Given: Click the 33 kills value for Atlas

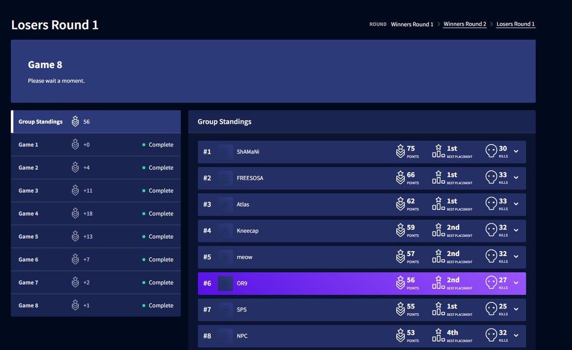Looking at the screenshot, I should coord(503,201).
